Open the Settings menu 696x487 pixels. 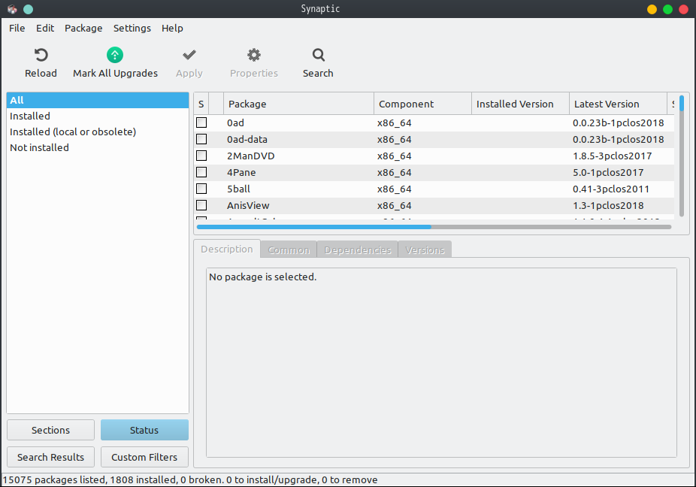coord(132,28)
